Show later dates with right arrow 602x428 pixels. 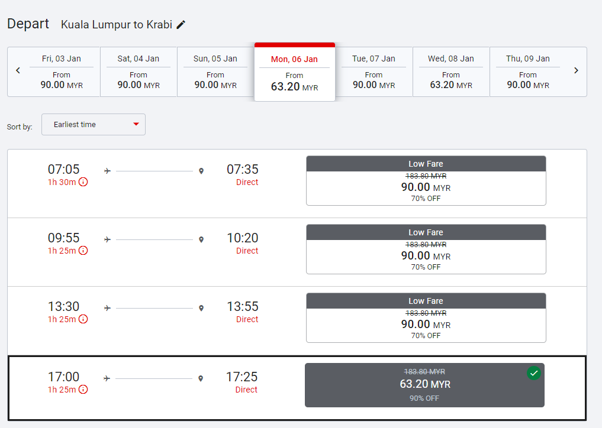tap(576, 70)
